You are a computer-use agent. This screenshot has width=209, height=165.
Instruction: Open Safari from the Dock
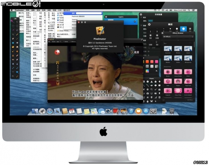pyautogui.click(x=50, y=111)
